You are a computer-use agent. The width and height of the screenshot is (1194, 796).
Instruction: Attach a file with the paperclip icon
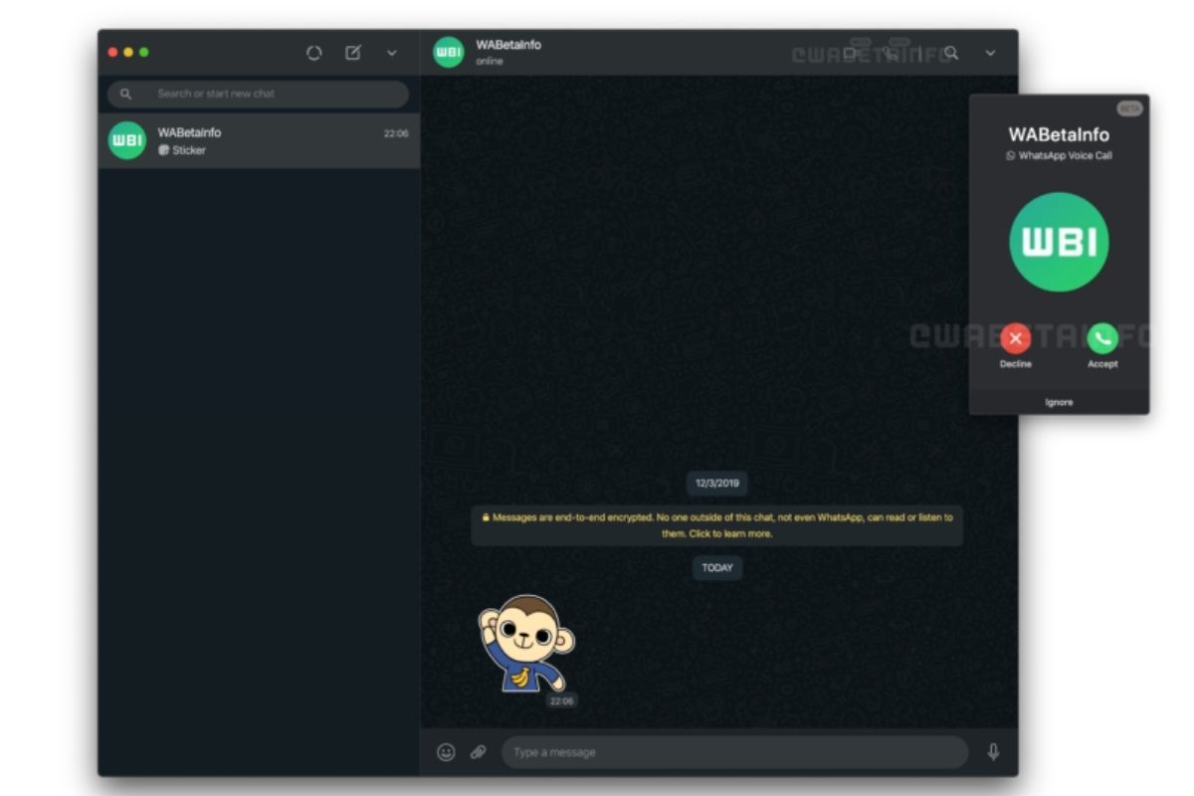coord(479,752)
